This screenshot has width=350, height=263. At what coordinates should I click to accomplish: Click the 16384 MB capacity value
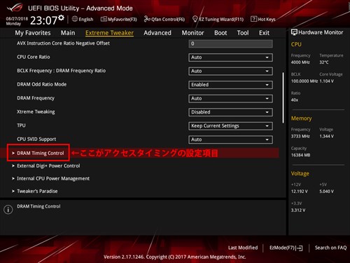point(300,155)
